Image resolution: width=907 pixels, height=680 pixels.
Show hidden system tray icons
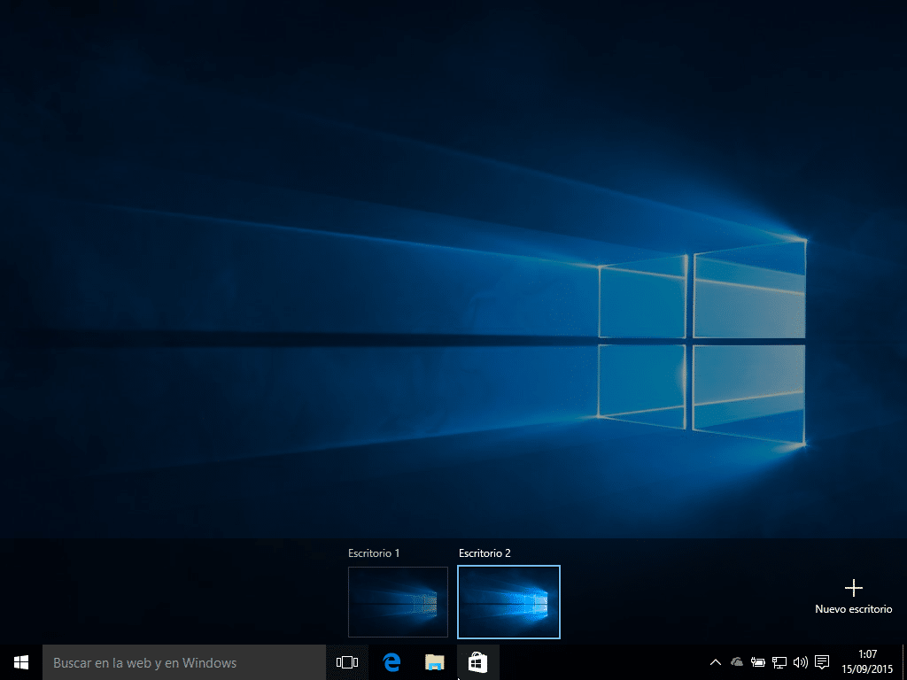click(716, 662)
